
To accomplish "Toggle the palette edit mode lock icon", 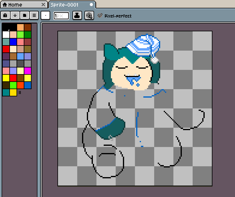I will (5, 15).
